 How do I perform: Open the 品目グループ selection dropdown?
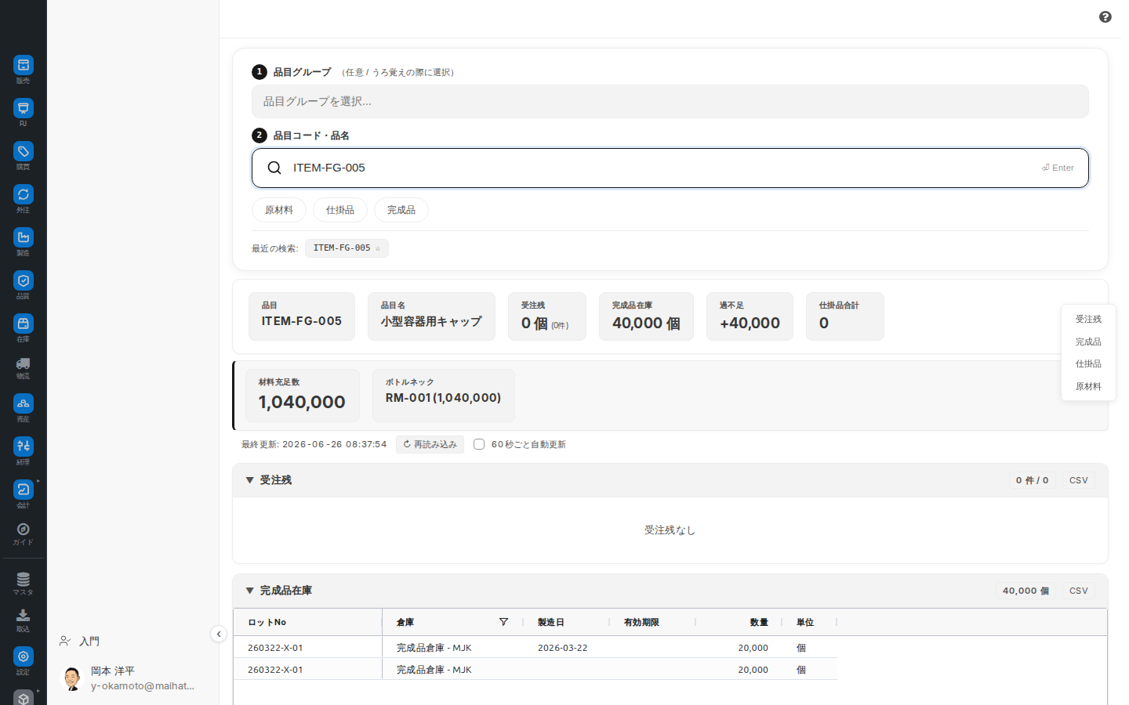click(670, 102)
